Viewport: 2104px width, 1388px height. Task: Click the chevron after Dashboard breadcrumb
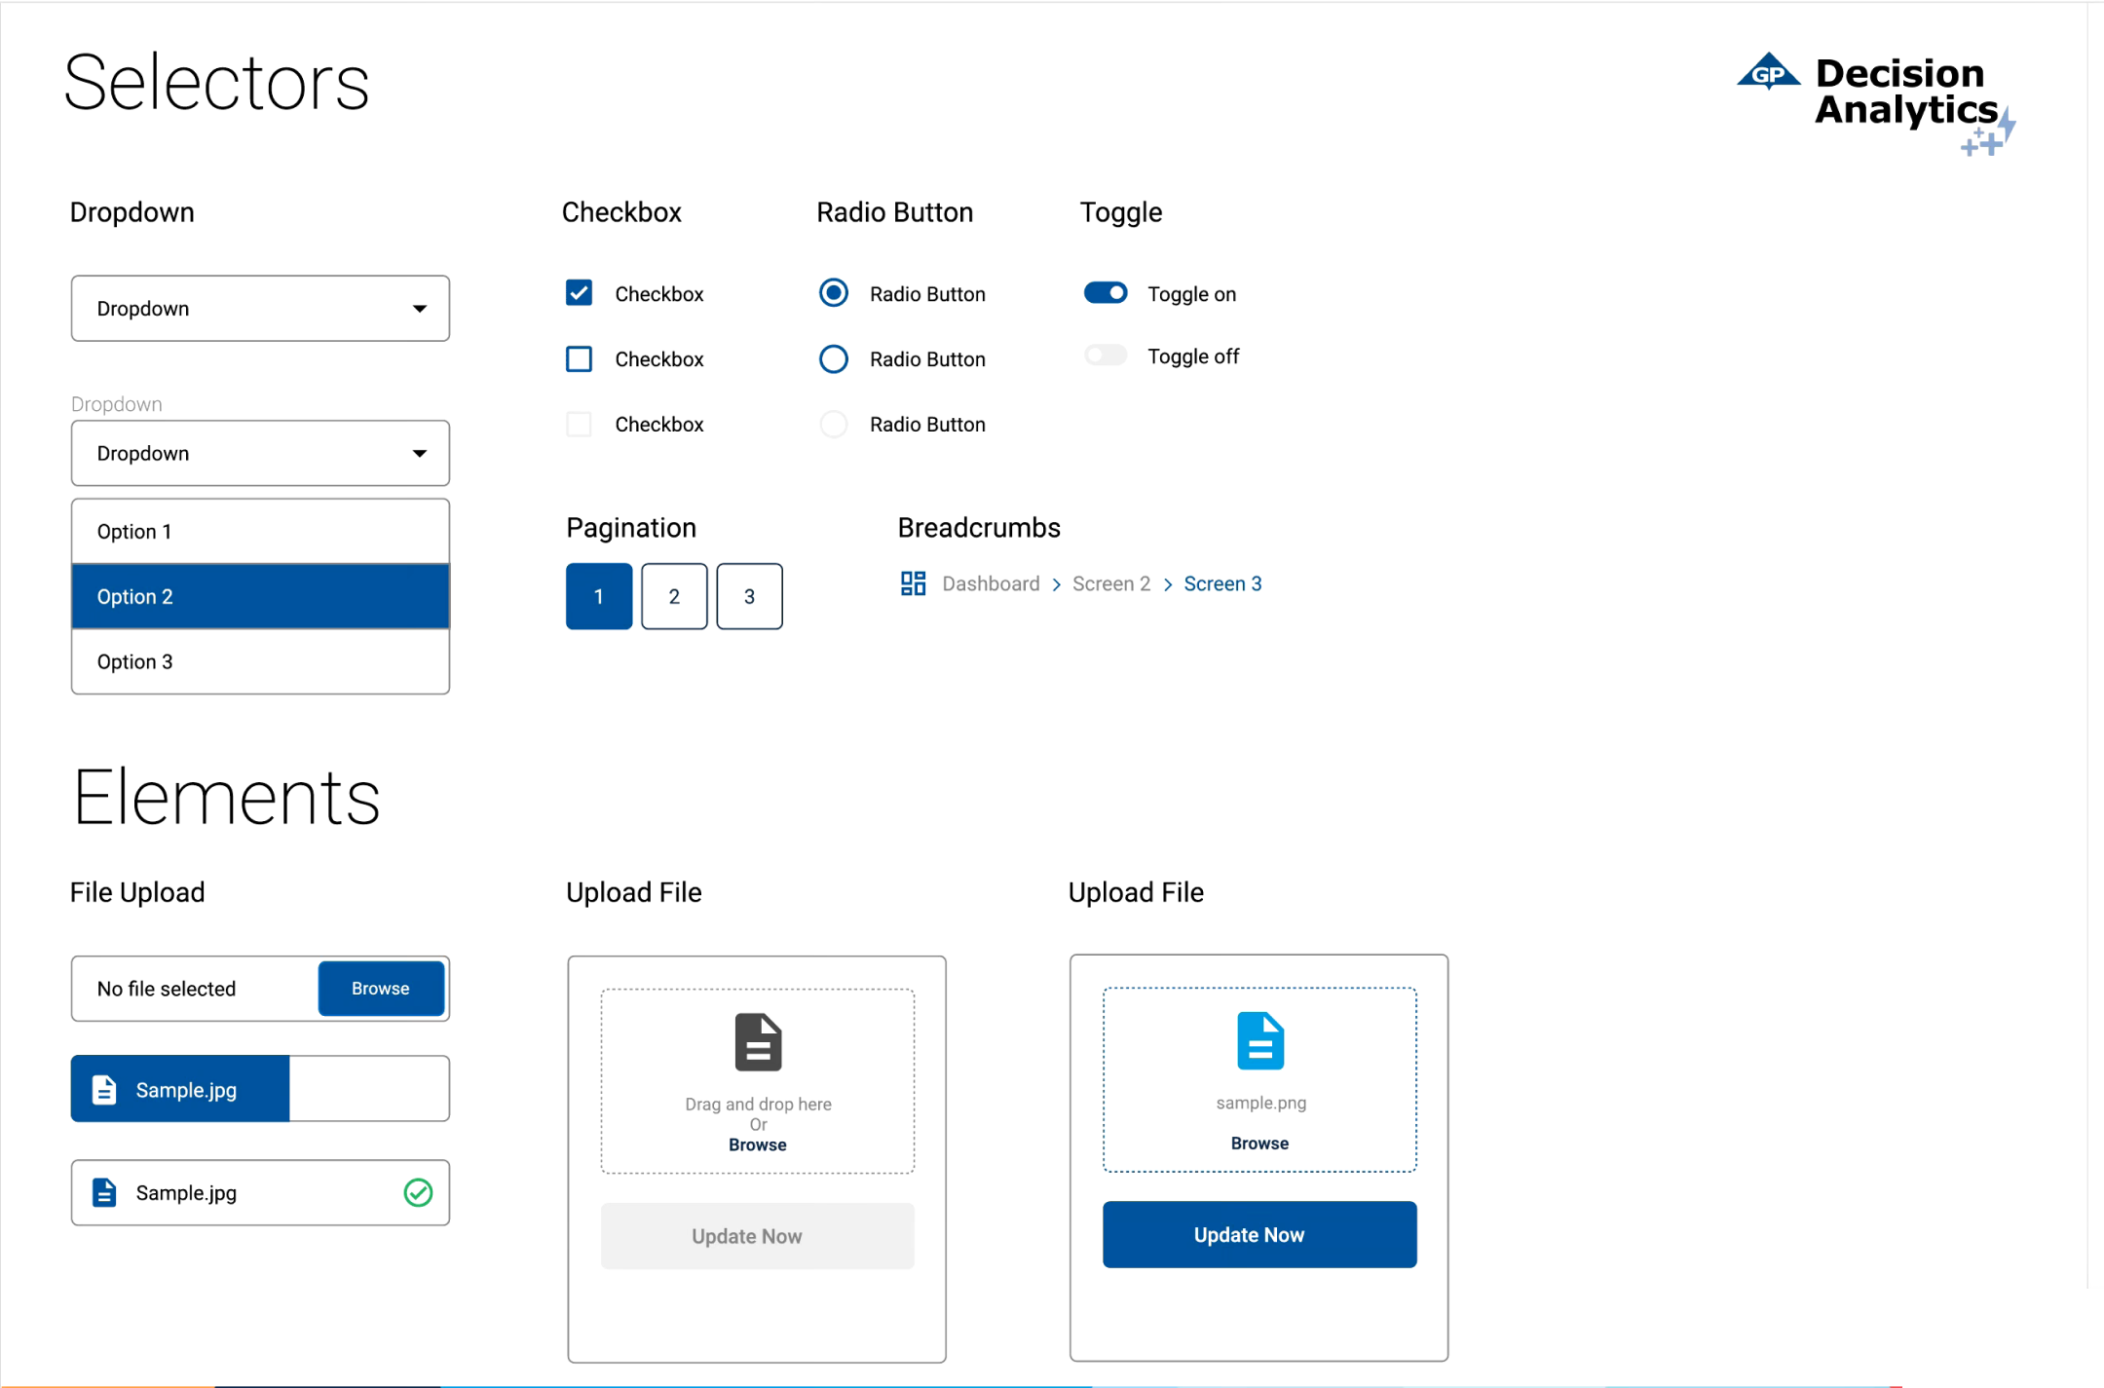tap(1056, 584)
